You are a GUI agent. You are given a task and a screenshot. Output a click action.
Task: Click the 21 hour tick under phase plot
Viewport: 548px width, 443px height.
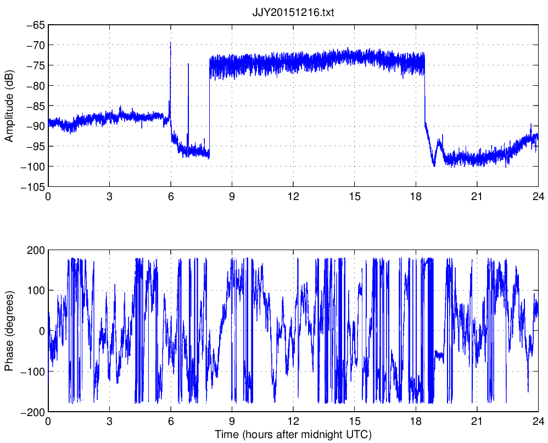pos(477,421)
